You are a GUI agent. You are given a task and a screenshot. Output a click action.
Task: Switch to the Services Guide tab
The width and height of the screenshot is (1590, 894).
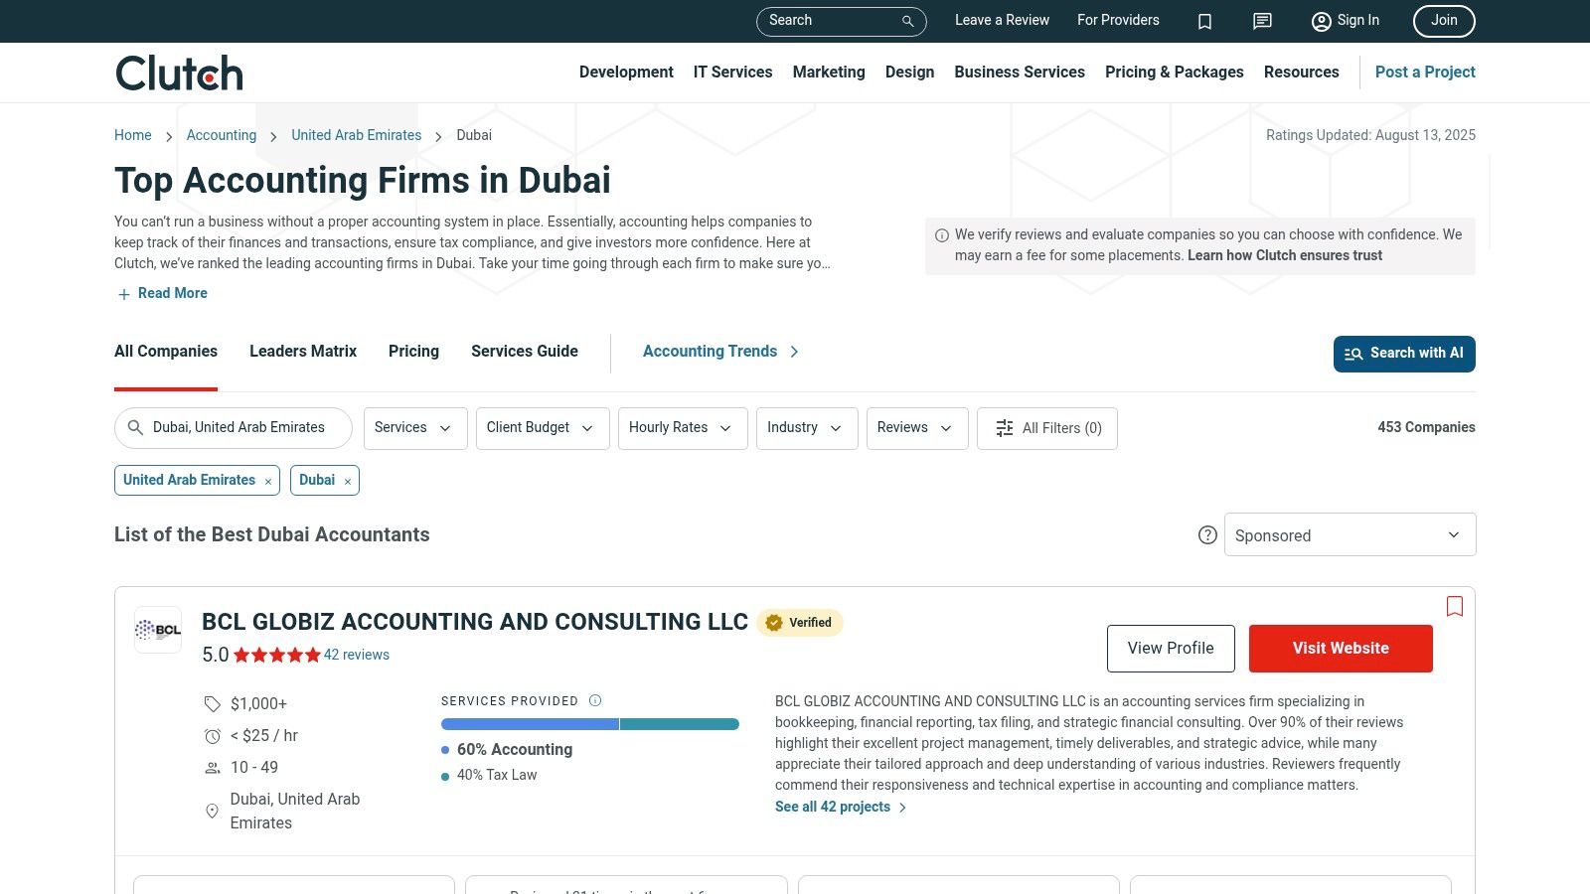pos(525,352)
